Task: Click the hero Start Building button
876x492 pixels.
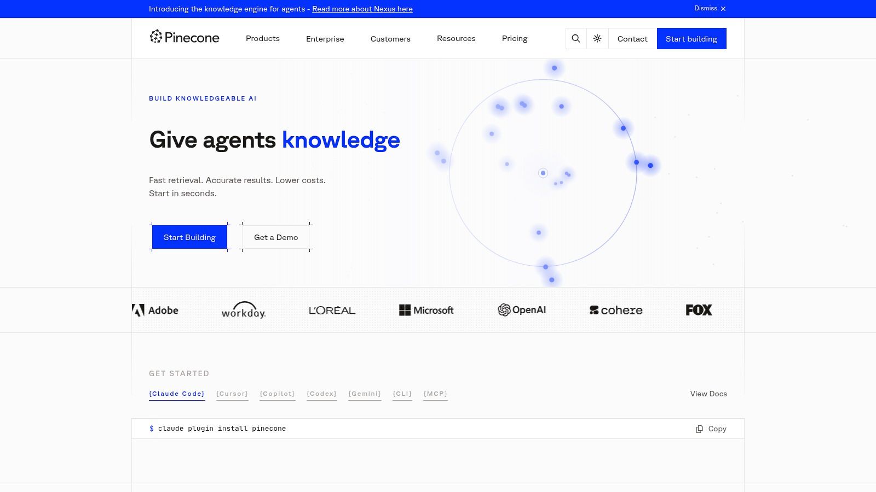Action: [189, 237]
